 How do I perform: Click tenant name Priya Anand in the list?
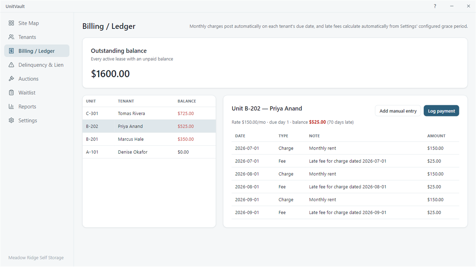tap(130, 126)
